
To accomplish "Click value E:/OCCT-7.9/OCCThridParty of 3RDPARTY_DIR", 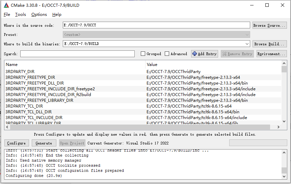I will pos(174,72).
